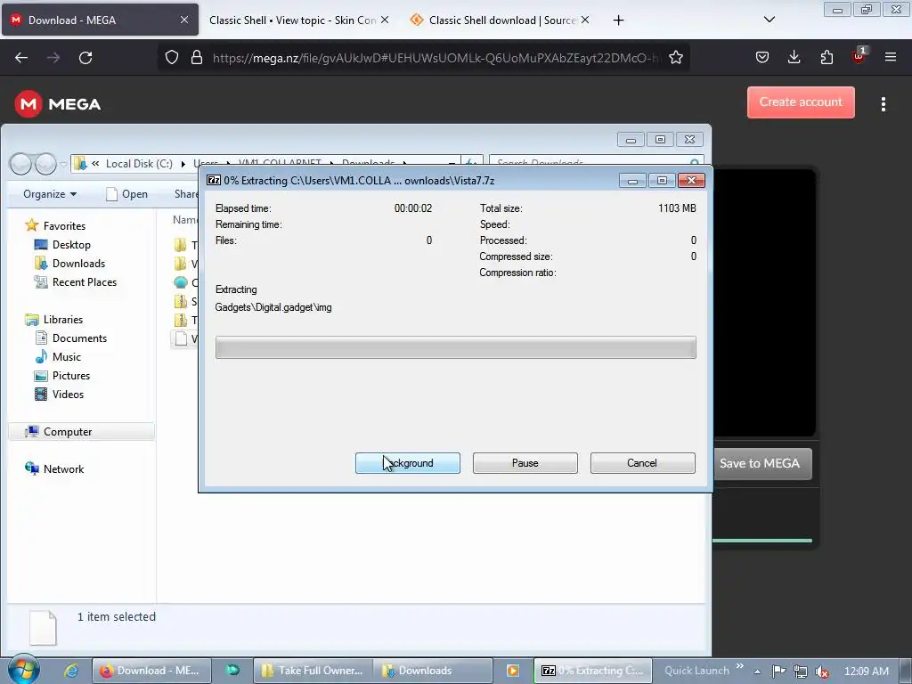
Task: Open Documents library
Action: (x=79, y=338)
